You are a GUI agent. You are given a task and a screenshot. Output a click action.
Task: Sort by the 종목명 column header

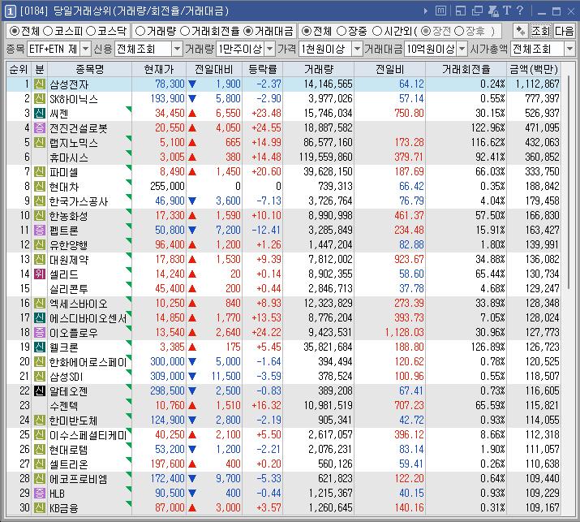tap(89, 69)
